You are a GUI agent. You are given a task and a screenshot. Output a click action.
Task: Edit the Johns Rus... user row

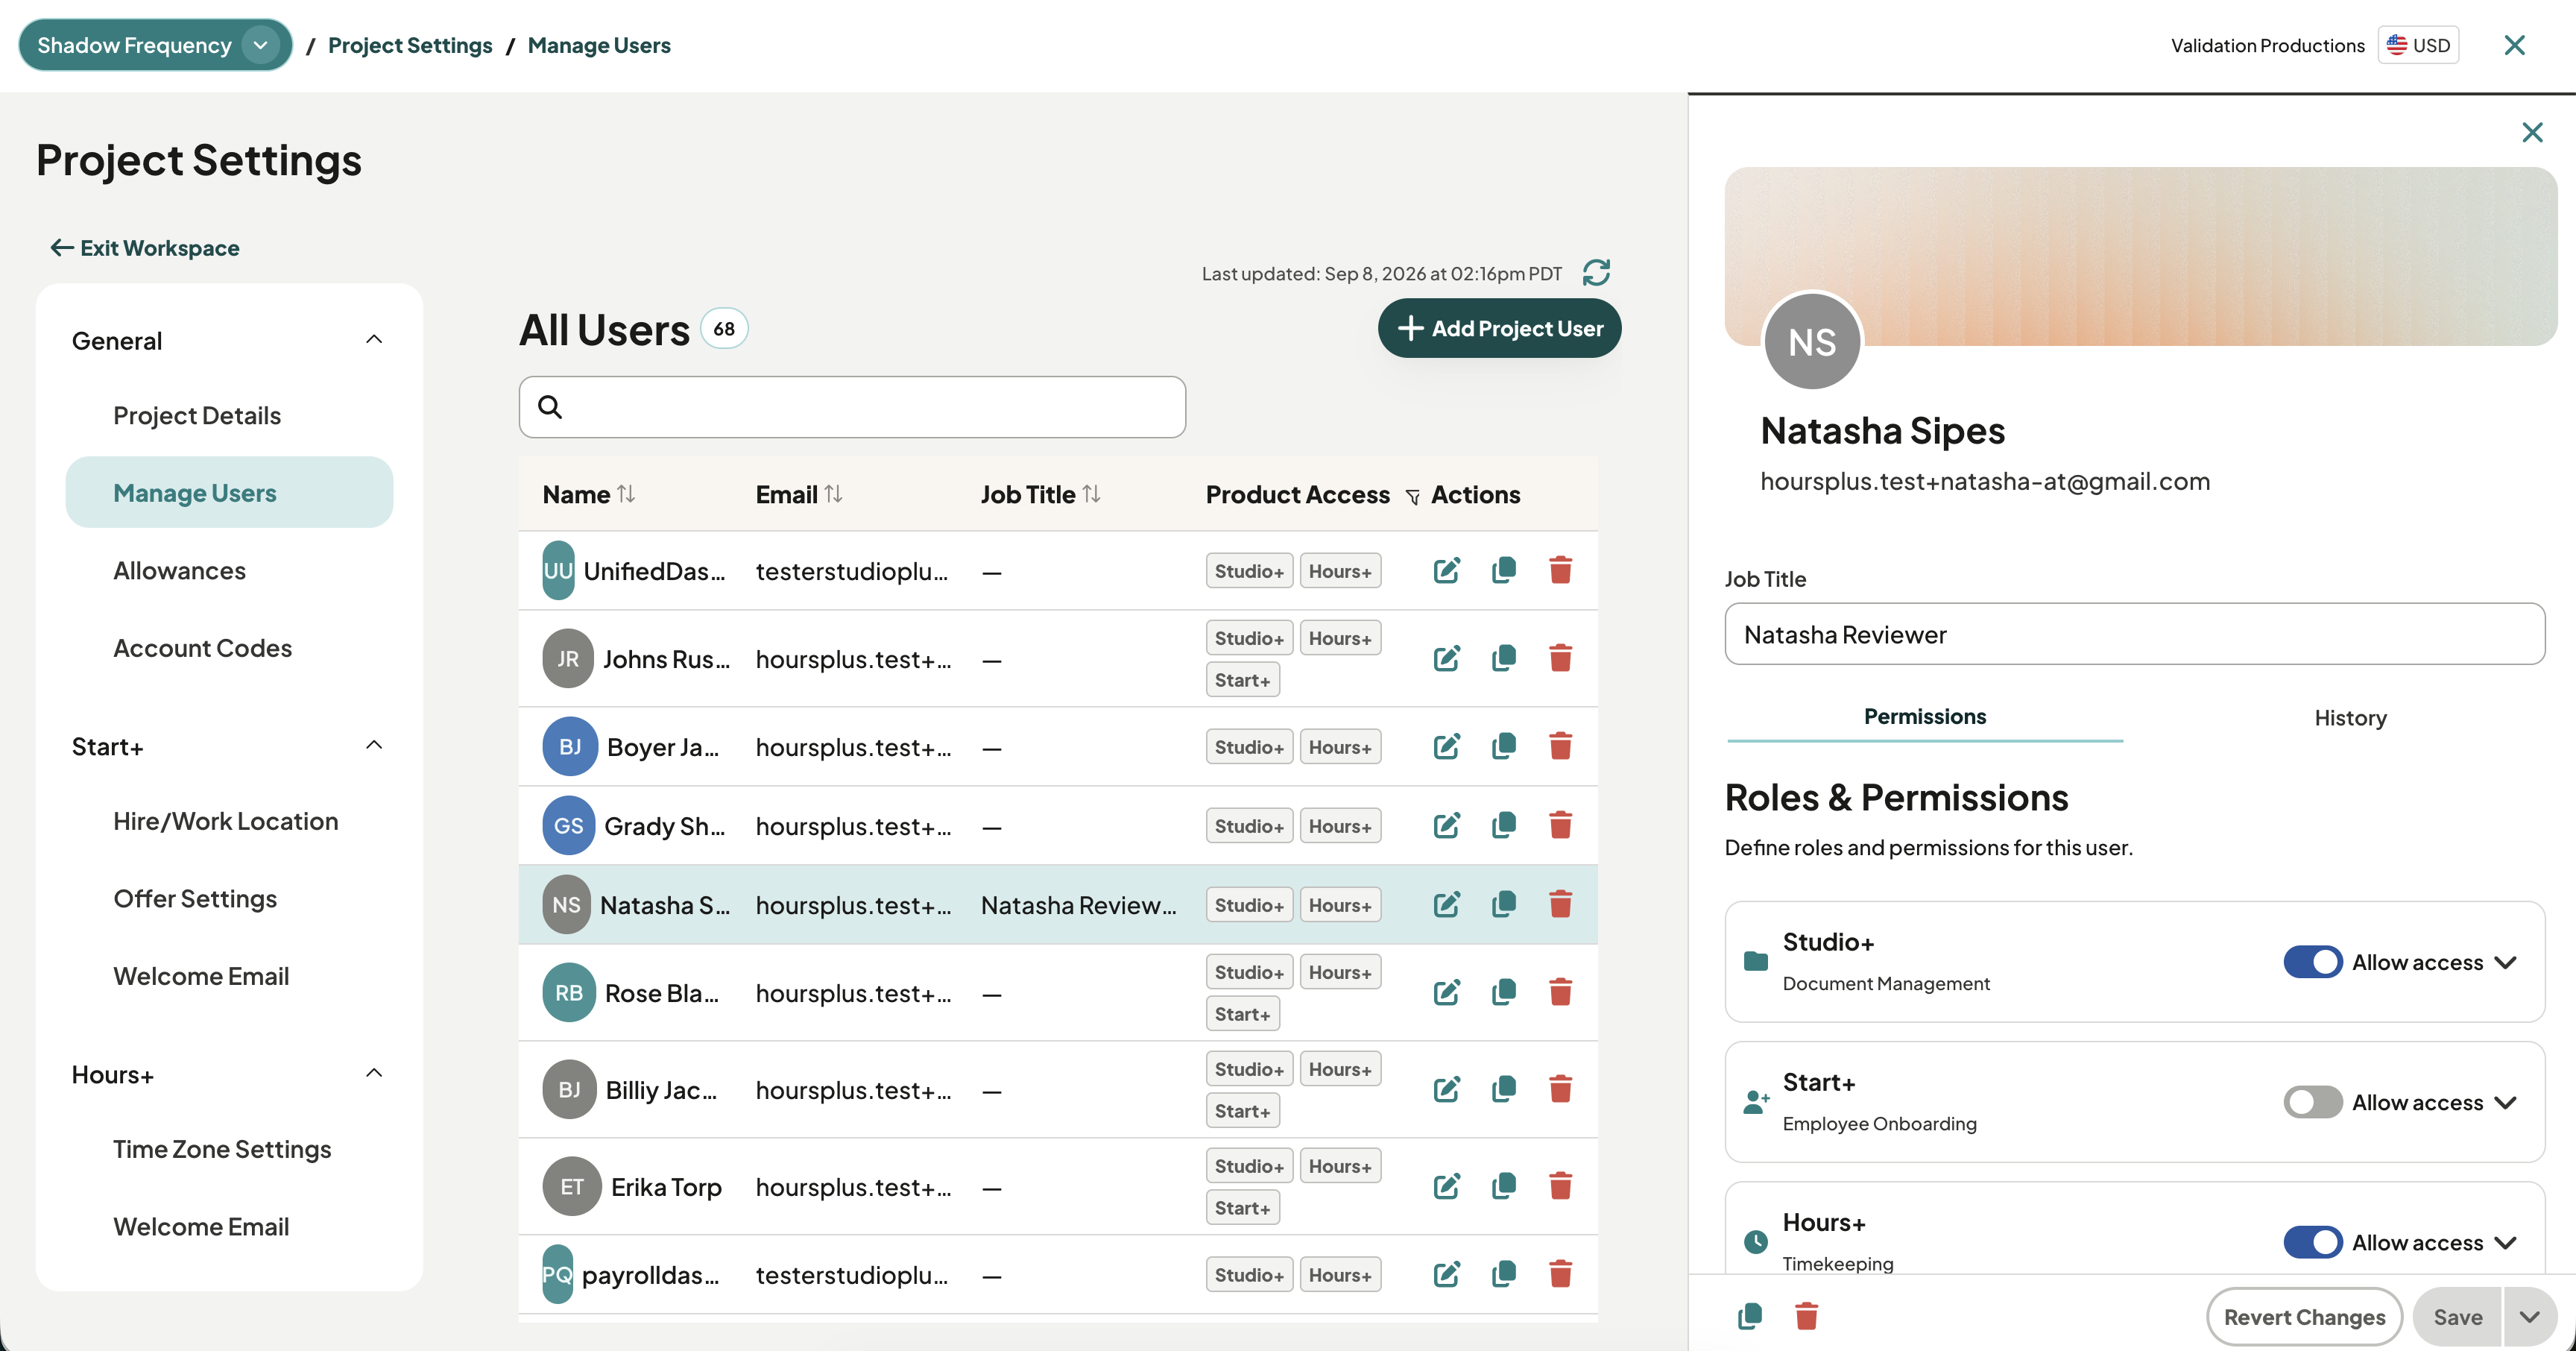(1446, 658)
